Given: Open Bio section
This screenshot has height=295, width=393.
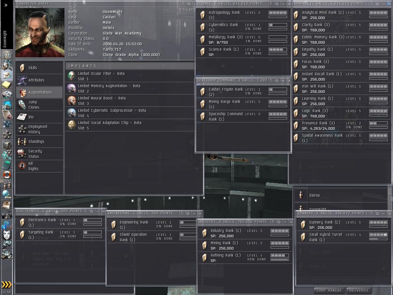Looking at the screenshot, I should pos(40,117).
